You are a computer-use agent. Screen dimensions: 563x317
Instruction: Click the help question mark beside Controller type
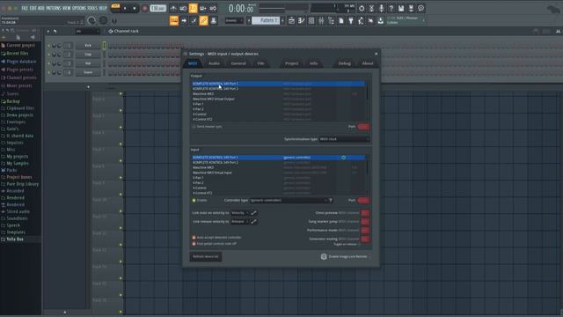pyautogui.click(x=331, y=200)
